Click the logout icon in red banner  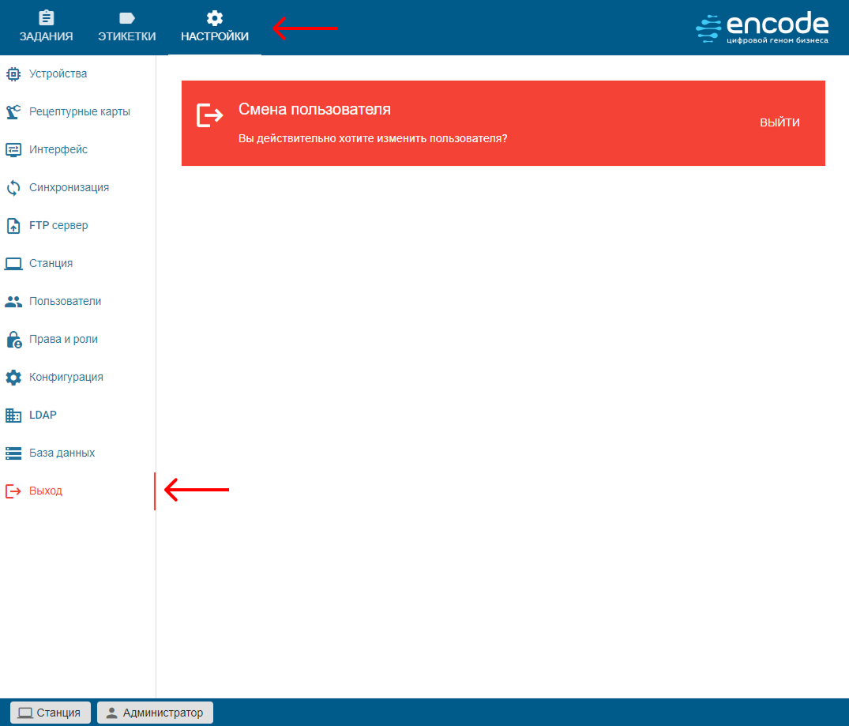(x=209, y=115)
